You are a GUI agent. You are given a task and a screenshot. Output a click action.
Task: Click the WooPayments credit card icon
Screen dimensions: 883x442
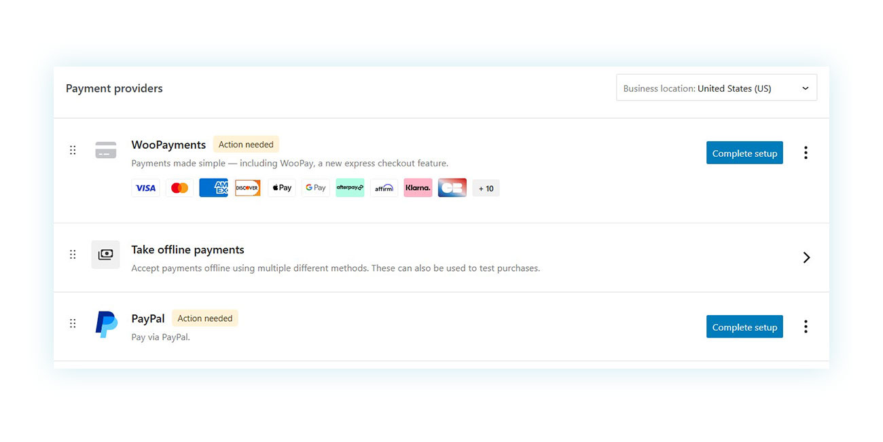coord(105,150)
